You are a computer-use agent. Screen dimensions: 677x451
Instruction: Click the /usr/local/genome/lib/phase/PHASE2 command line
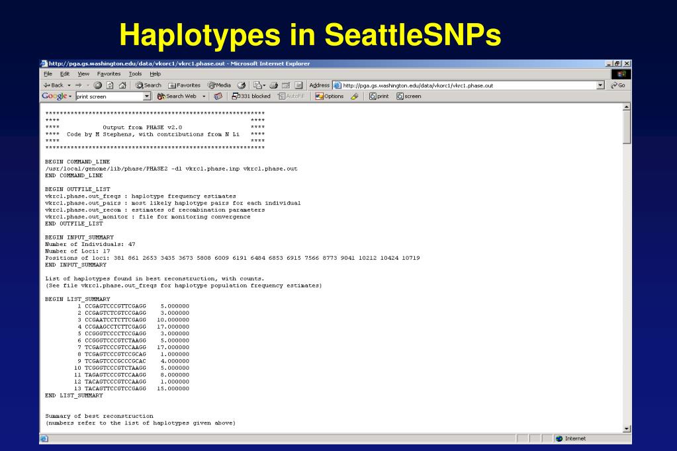point(171,169)
